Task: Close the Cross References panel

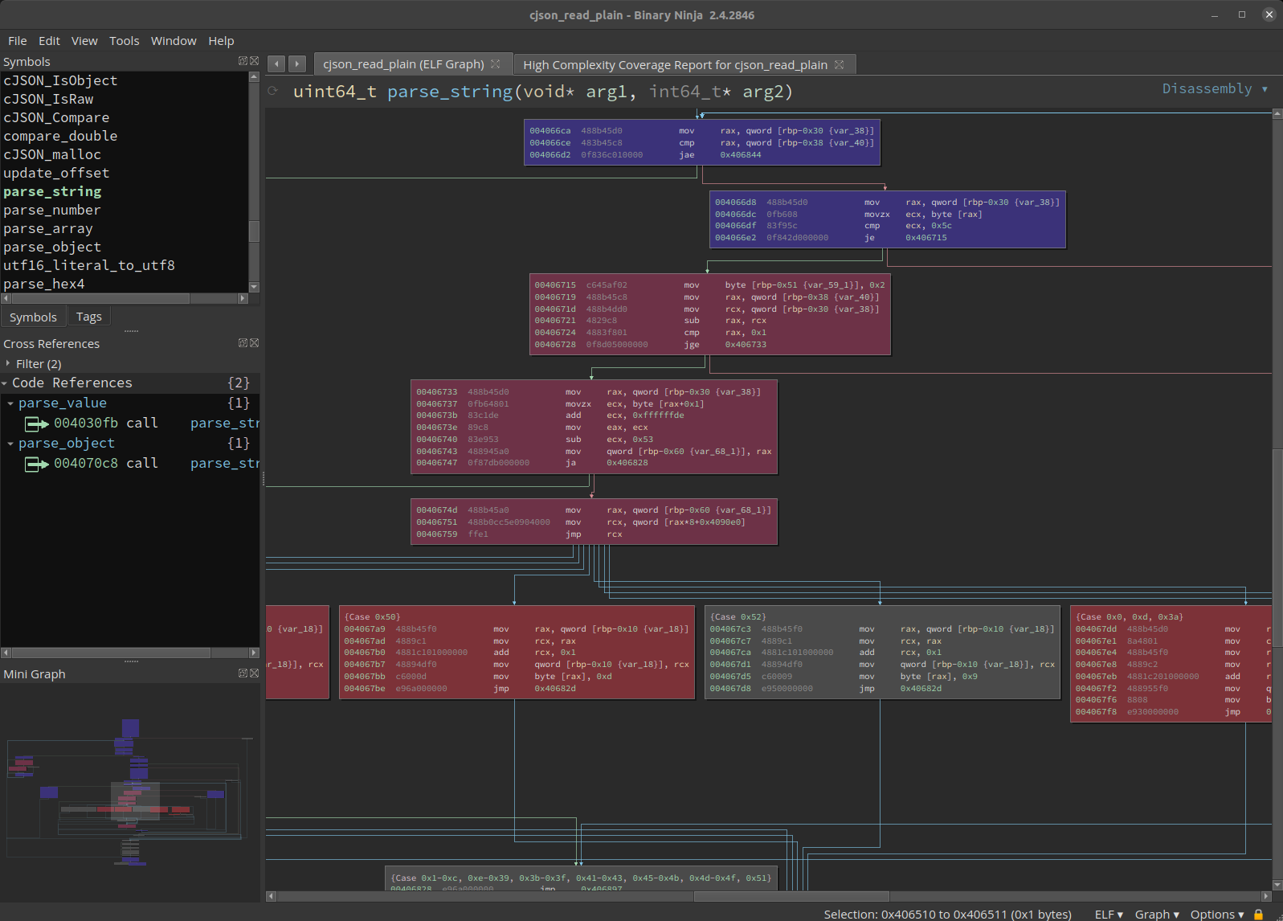Action: [254, 343]
